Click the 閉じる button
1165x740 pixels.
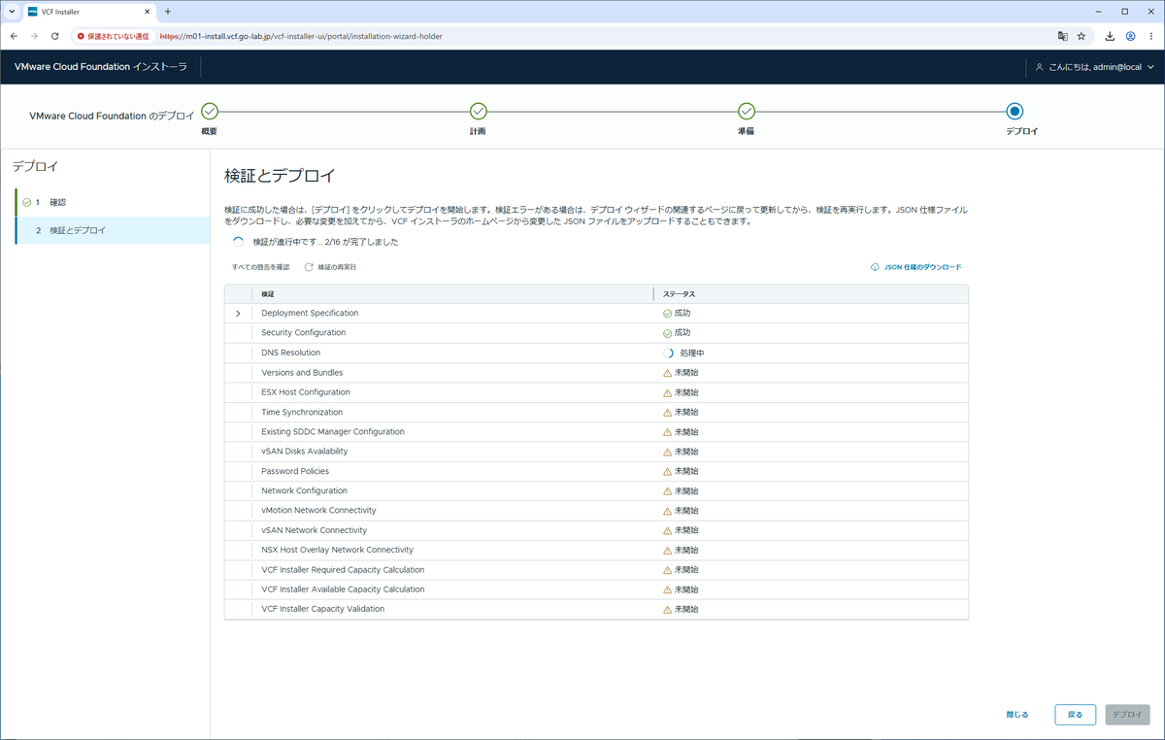[x=1017, y=715]
